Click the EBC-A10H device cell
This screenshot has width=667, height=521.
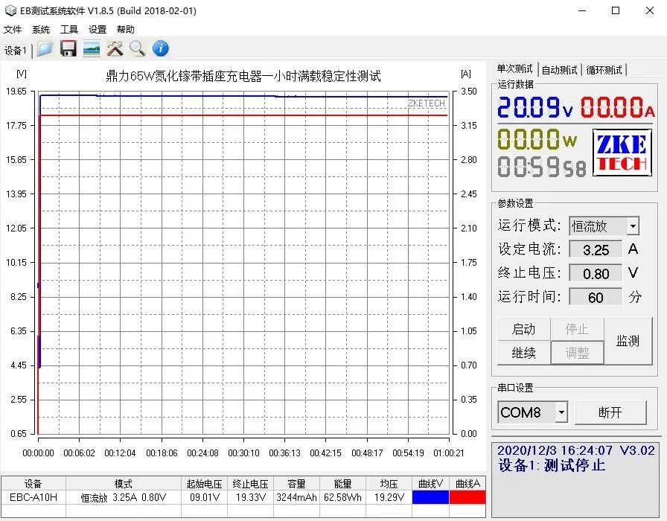click(x=33, y=498)
